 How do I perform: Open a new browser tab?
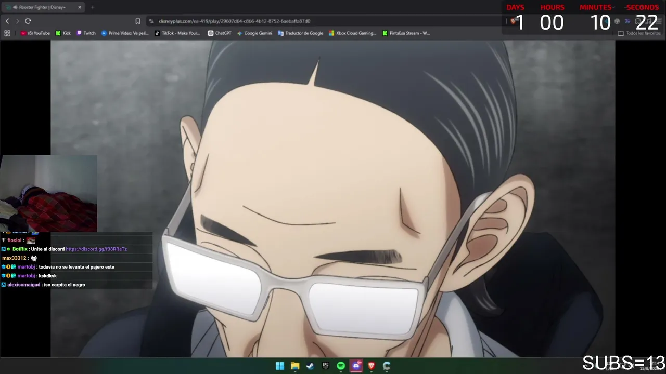point(92,7)
